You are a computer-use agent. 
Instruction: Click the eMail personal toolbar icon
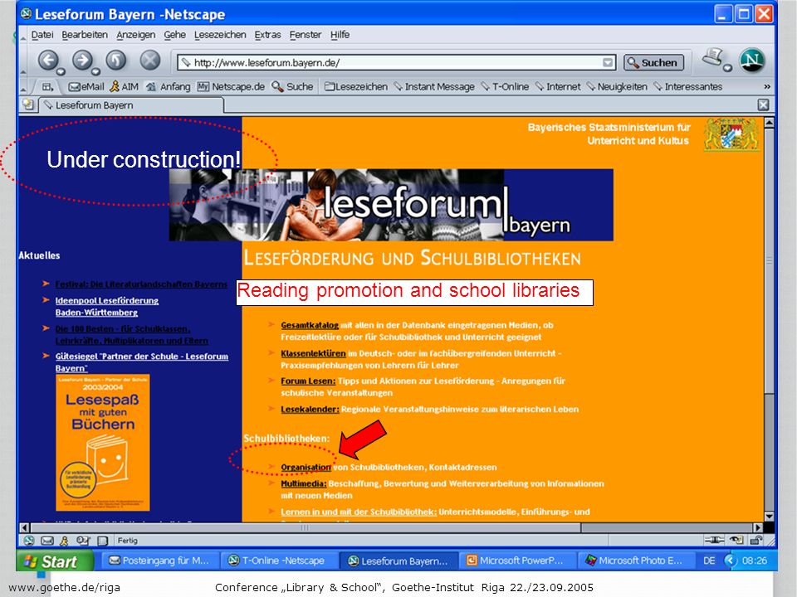pos(86,87)
